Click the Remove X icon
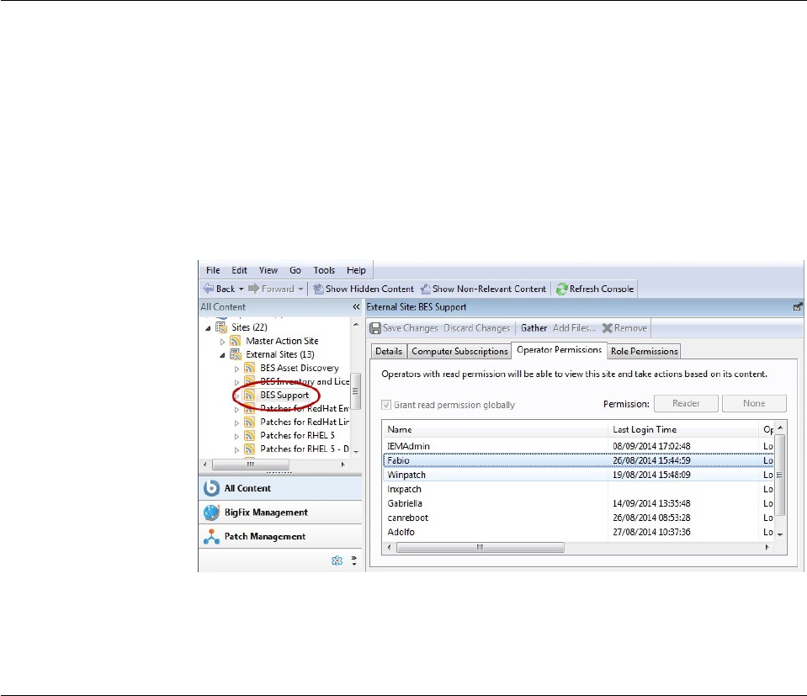 [608, 328]
